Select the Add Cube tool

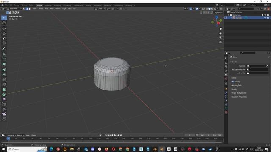(x=4, y=60)
